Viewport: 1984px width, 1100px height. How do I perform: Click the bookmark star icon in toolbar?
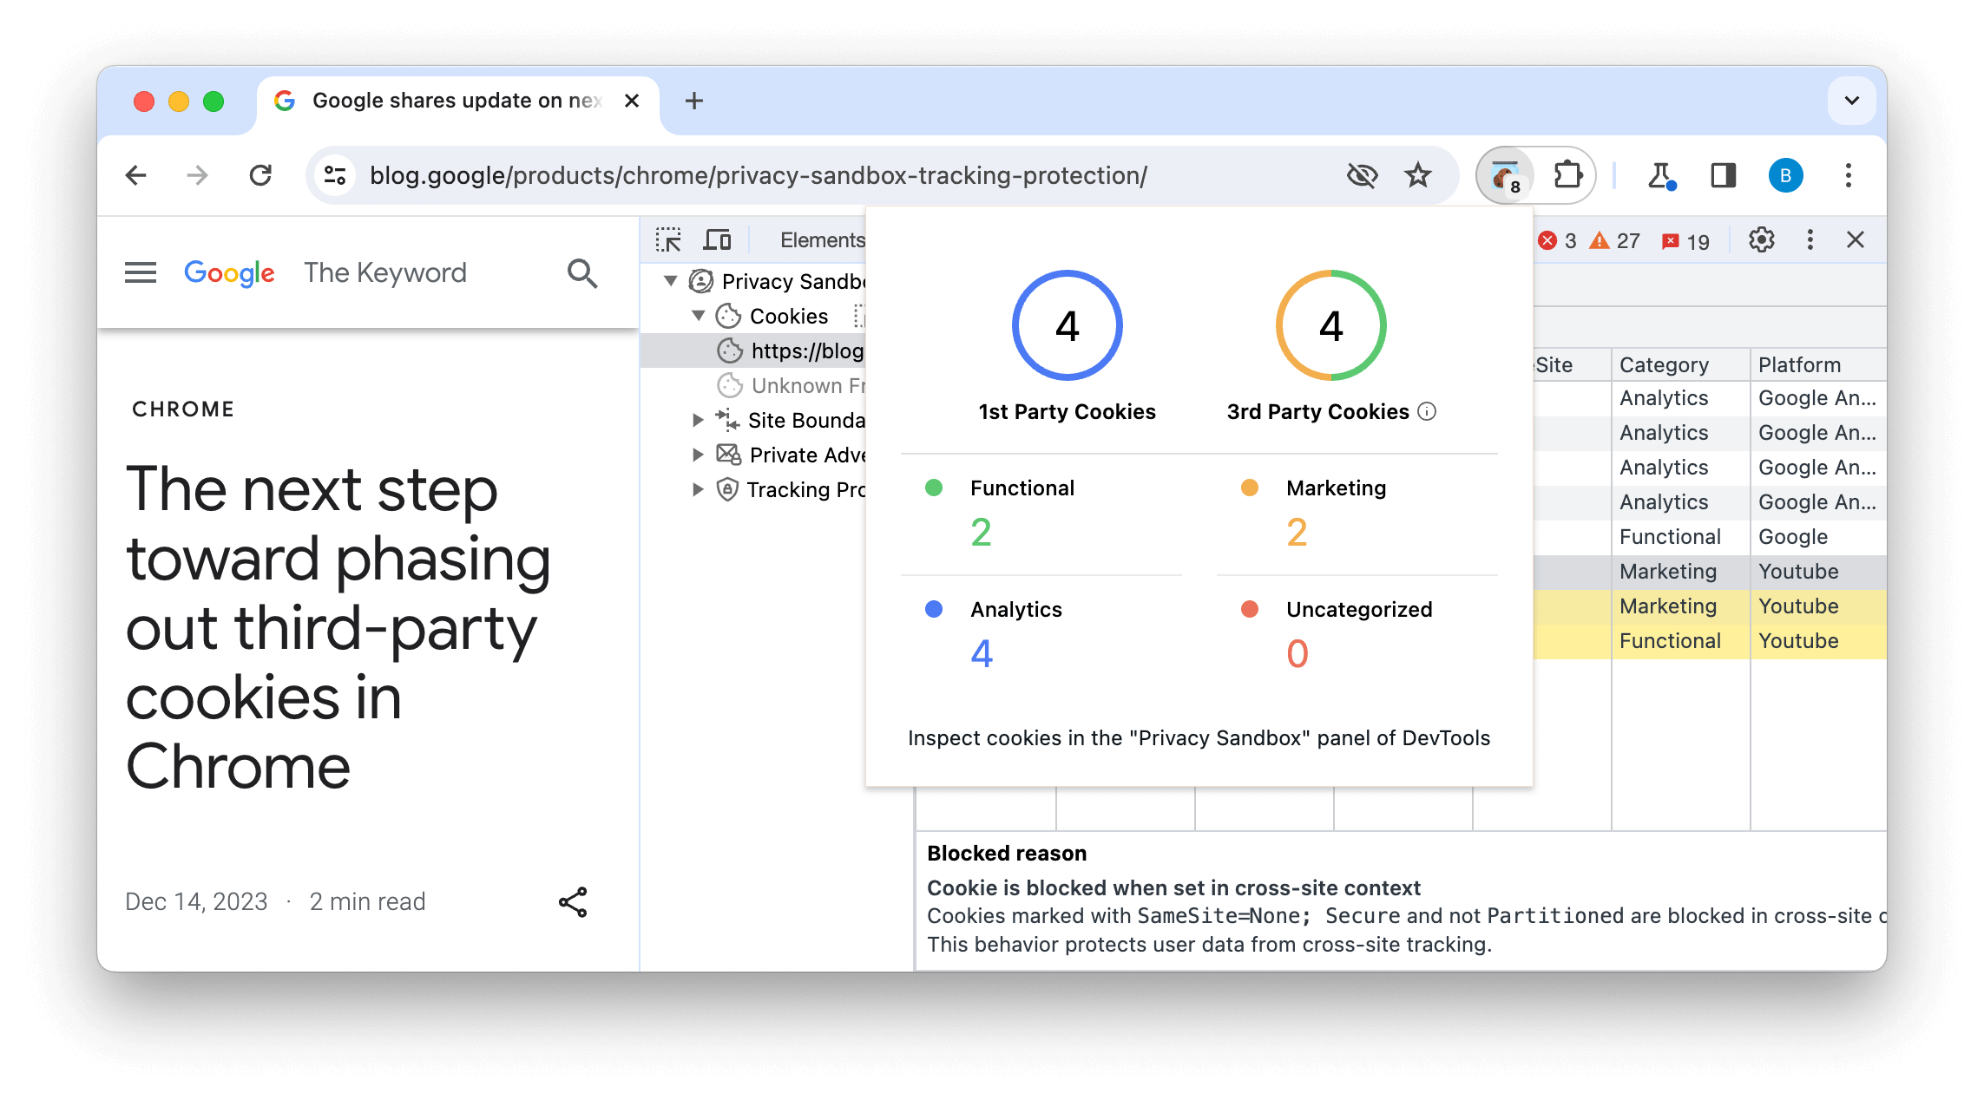(1417, 174)
